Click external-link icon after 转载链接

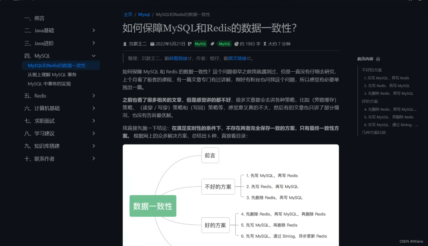click(x=190, y=58)
